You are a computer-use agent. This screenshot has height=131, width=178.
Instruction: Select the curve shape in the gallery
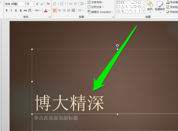pos(131,11)
